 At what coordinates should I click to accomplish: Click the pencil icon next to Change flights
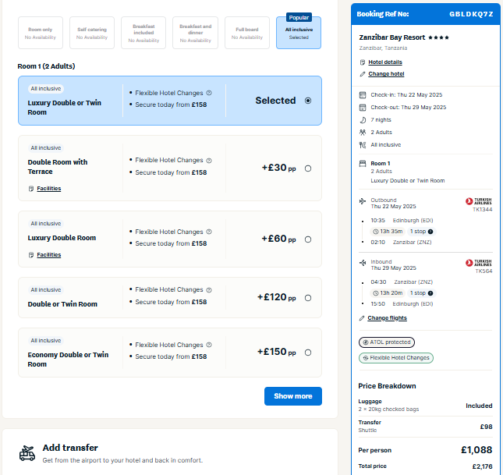coord(362,318)
